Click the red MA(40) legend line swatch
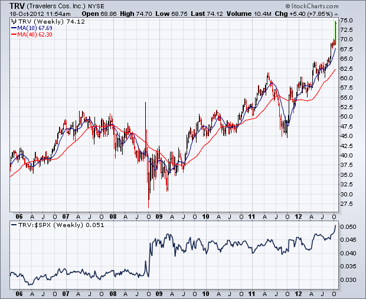This screenshot has height=299, width=366. coord(14,35)
